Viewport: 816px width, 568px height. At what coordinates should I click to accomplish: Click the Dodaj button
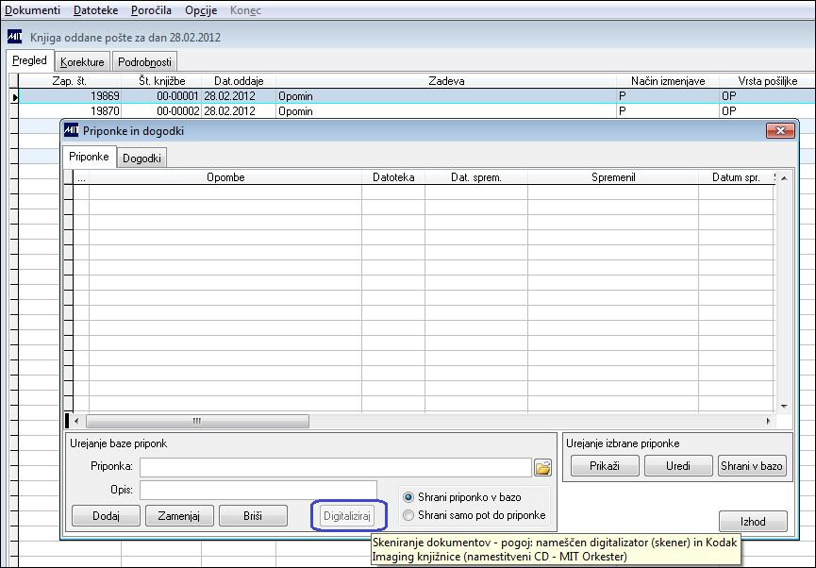(x=107, y=516)
